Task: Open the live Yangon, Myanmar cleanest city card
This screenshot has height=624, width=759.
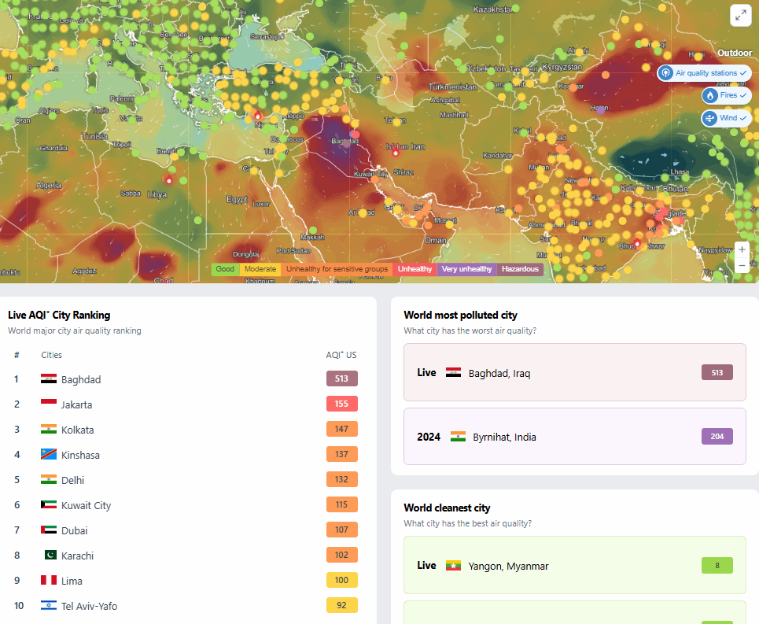Action: coord(574,565)
